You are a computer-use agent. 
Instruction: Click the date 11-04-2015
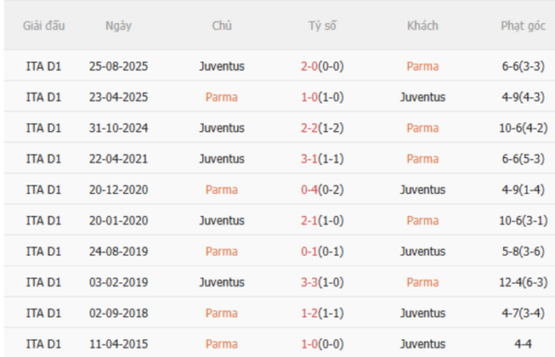[x=119, y=344]
